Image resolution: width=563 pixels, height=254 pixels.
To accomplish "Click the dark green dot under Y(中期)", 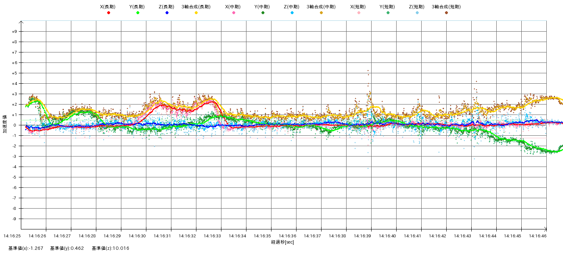I will click(x=263, y=13).
